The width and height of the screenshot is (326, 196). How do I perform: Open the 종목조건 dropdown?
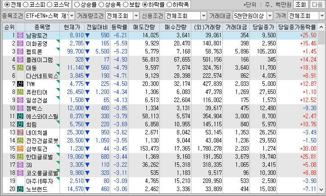(x=72, y=16)
